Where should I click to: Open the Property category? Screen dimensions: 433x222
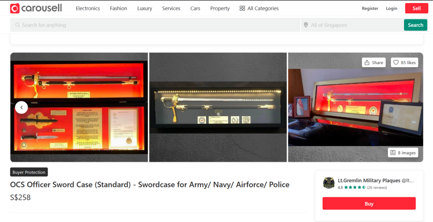220,8
